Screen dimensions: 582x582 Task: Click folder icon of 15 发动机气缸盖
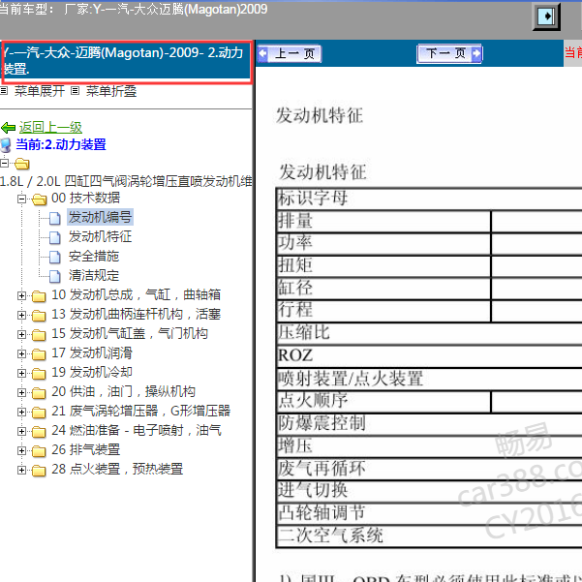coord(39,335)
